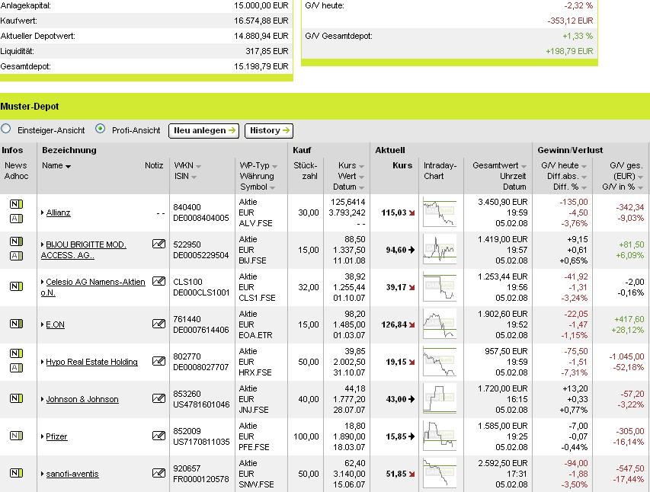650x492 pixels.
Task: Open the News icon for Pfizer
Action: pyautogui.click(x=16, y=435)
